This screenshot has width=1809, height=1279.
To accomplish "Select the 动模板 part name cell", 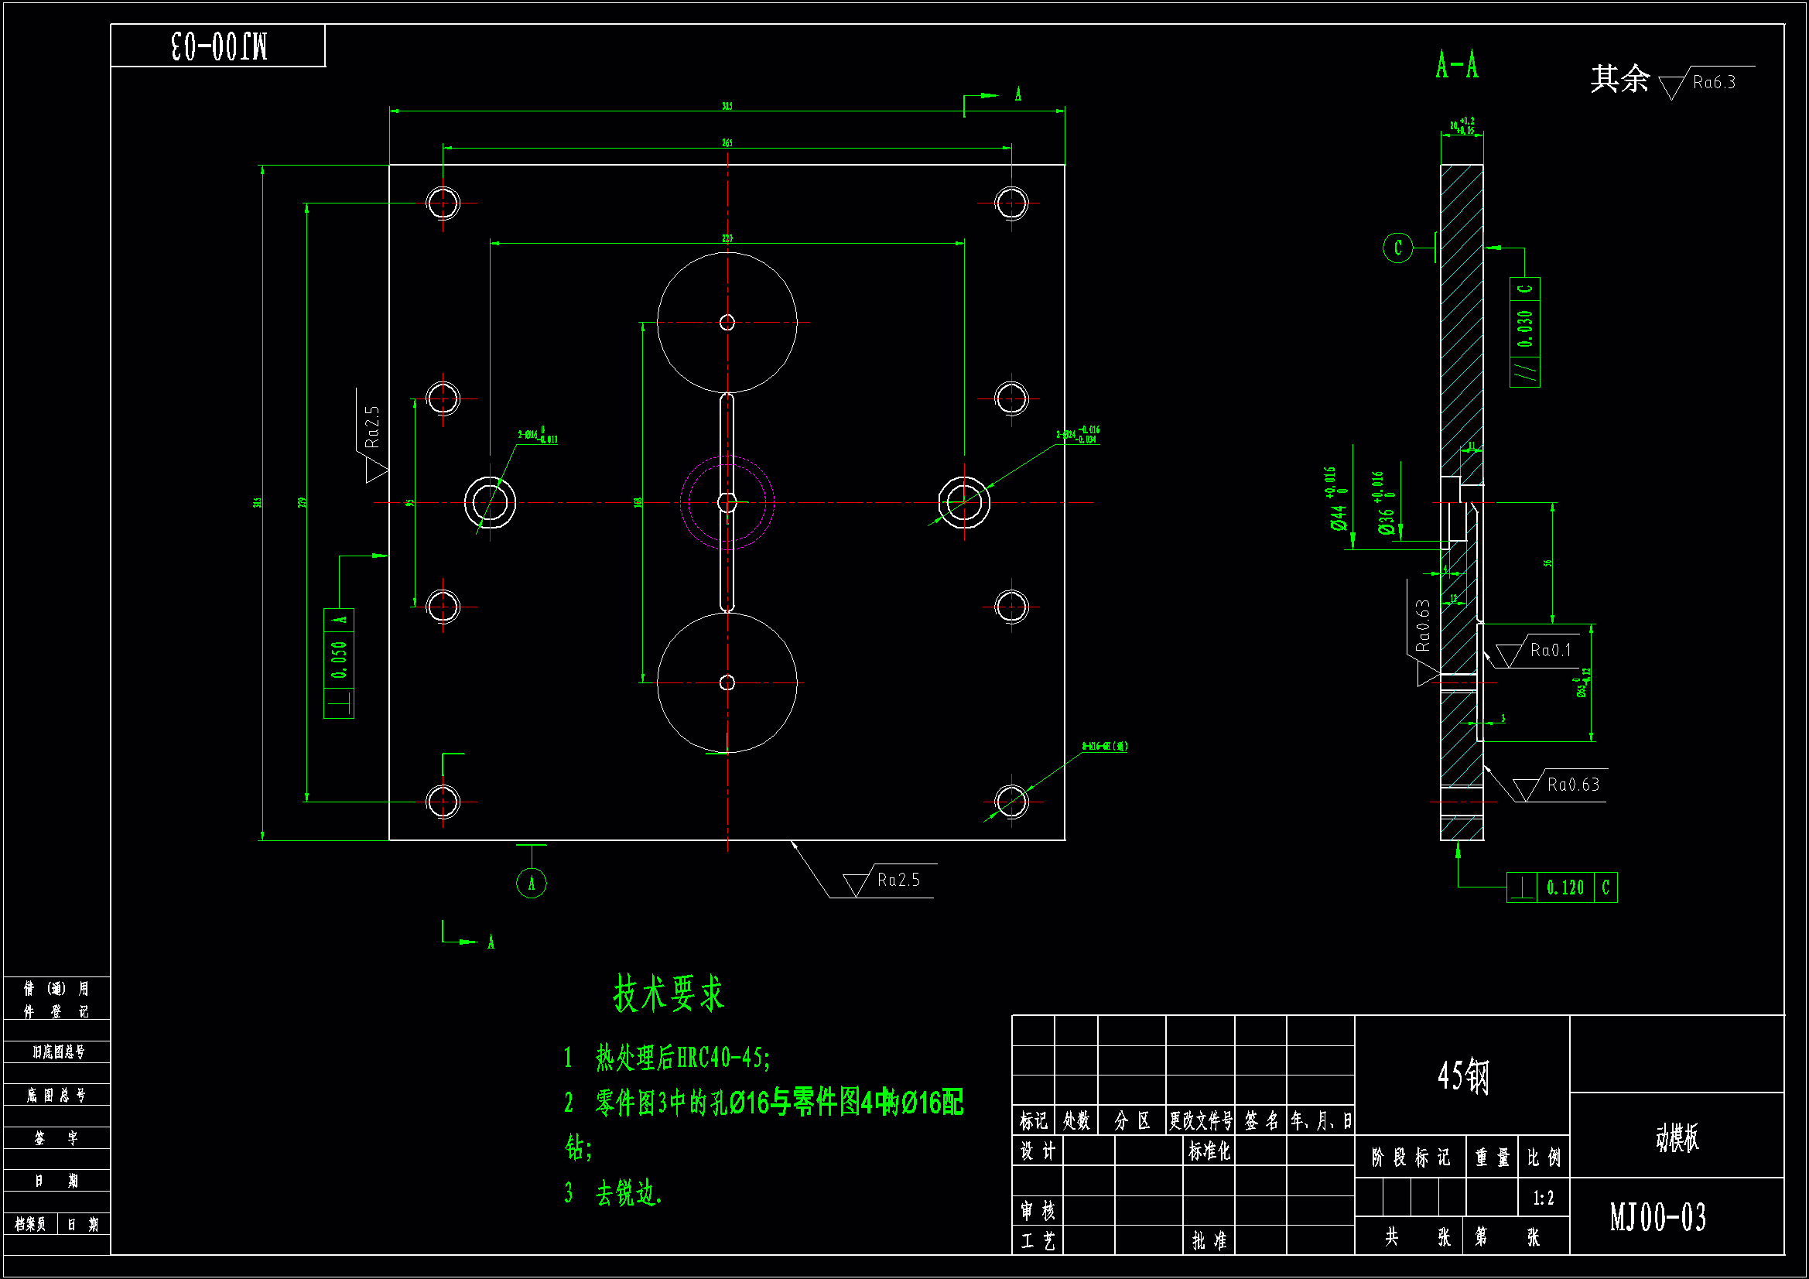I will pos(1677,1137).
